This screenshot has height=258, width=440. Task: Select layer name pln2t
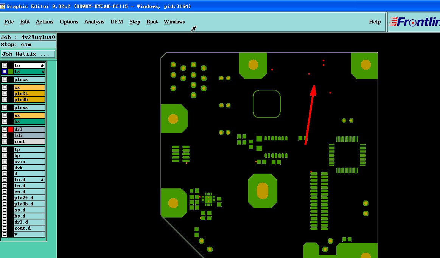point(30,93)
